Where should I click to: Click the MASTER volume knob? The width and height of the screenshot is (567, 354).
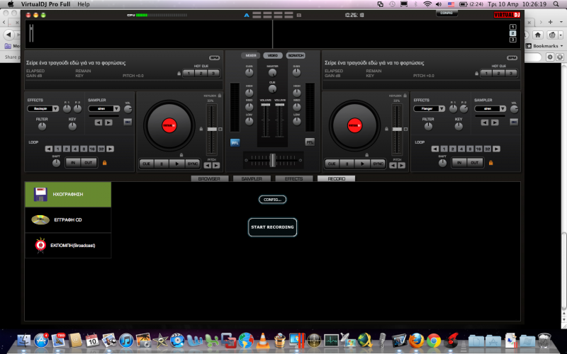point(272,73)
